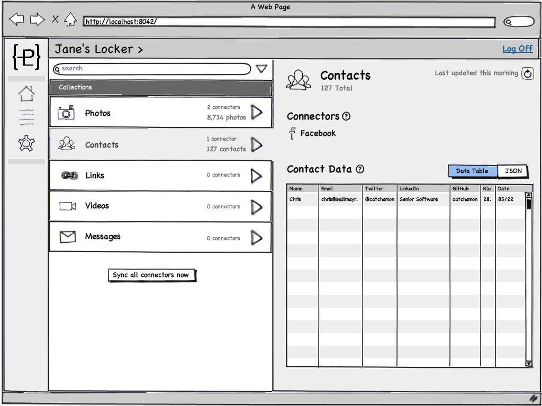Screen dimensions: 542x406
Task: Open the sidebar list lines icon
Action: coord(26,117)
